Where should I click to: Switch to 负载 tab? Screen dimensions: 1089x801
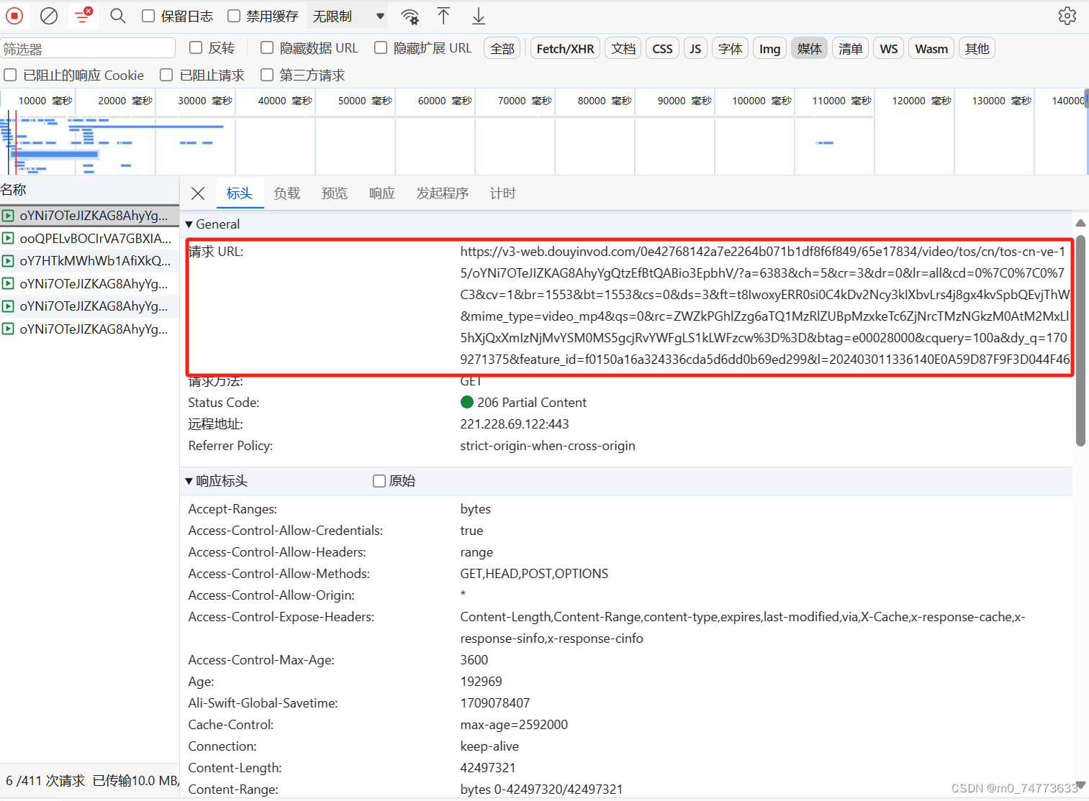pyautogui.click(x=287, y=193)
